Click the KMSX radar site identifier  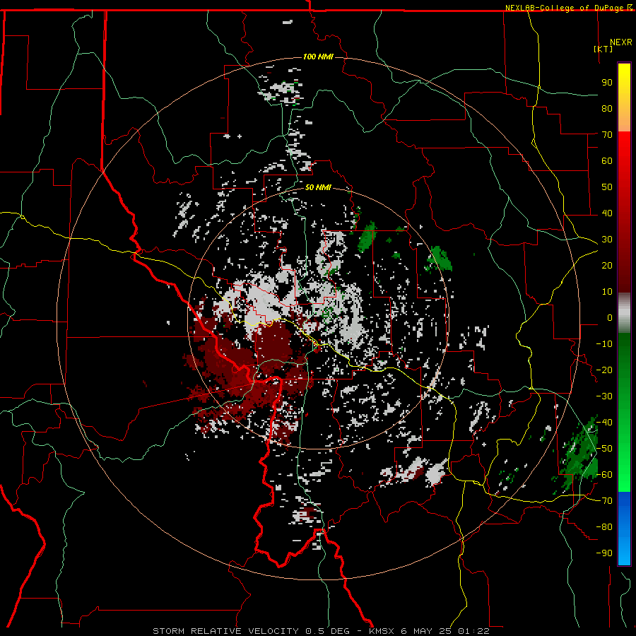[x=382, y=631]
